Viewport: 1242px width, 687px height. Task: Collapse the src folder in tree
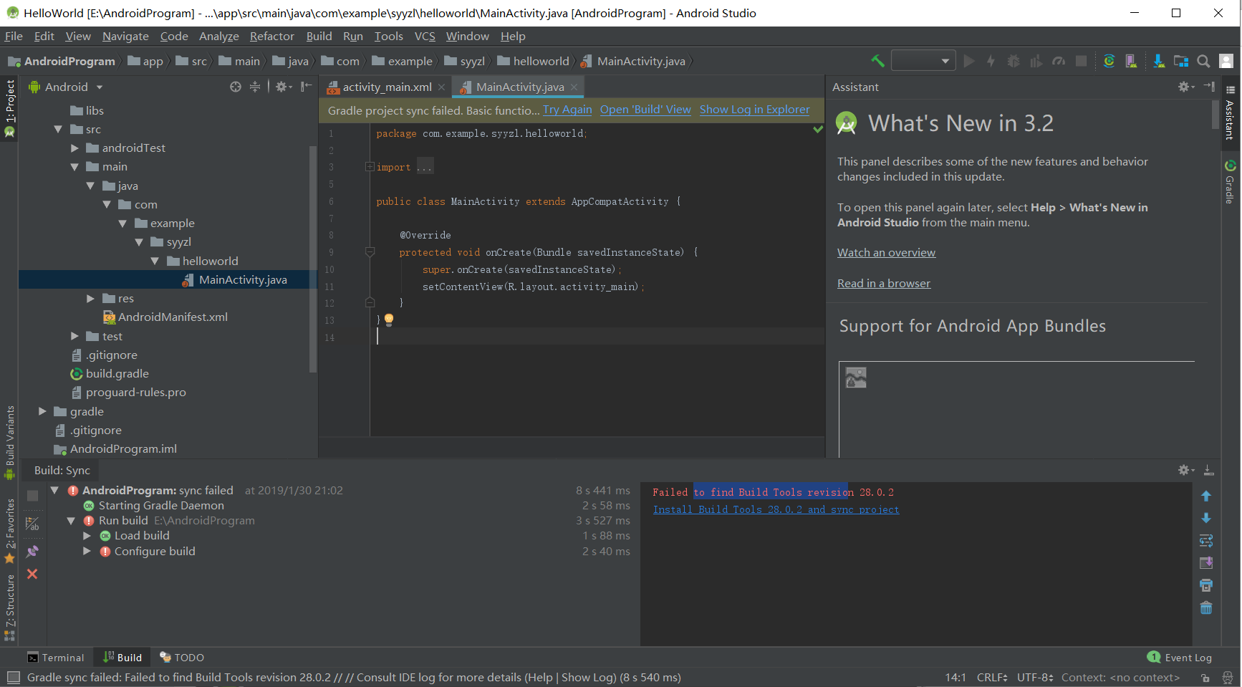pyautogui.click(x=58, y=130)
